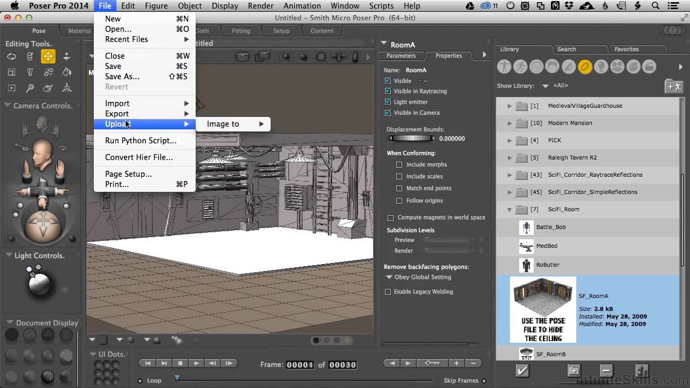This screenshot has height=388, width=690.
Task: Expand the PICK folder
Action: tap(509, 141)
